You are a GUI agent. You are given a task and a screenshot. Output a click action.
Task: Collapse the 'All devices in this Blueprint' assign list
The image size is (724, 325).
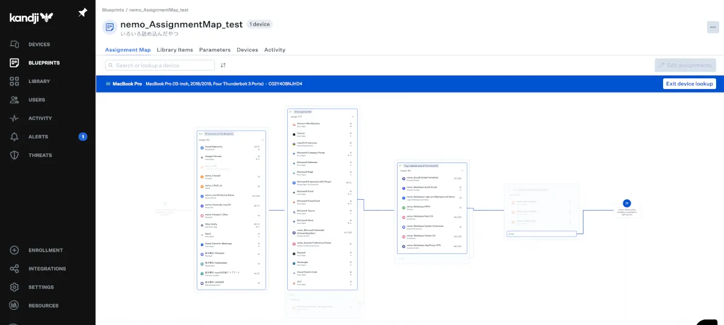(x=262, y=140)
